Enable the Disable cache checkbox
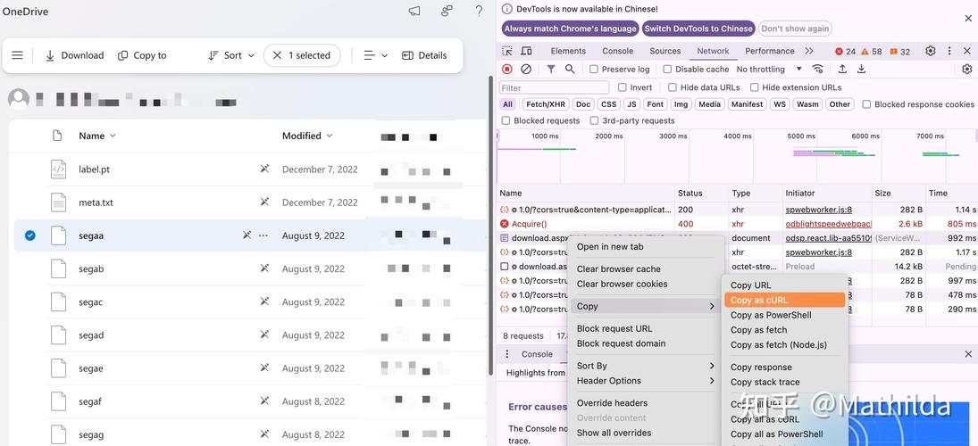 click(x=667, y=70)
